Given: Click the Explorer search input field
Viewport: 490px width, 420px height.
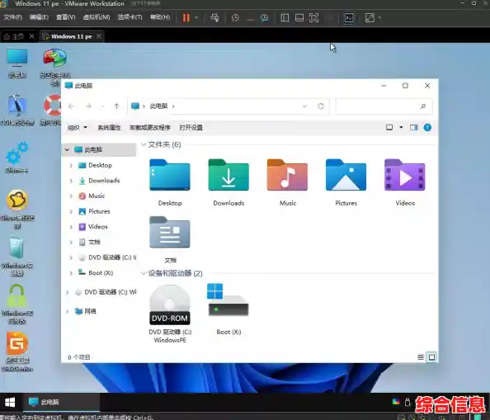Looking at the screenshot, I should click(384, 106).
